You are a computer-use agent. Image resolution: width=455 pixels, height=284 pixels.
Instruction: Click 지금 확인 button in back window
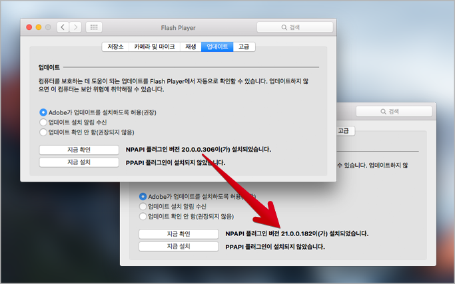(x=179, y=234)
